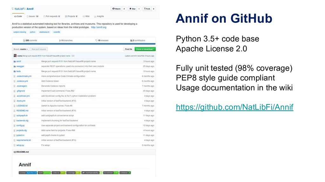Image resolution: width=325 pixels, height=182 pixels.
Task: Switch to the Issues tab
Action: [x=33, y=16]
